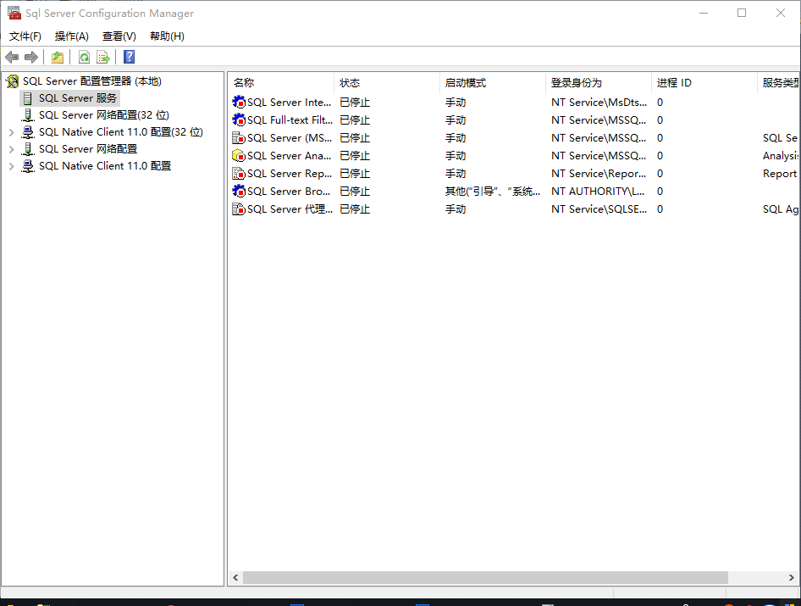Sort by the 启动模式 column header

point(493,83)
